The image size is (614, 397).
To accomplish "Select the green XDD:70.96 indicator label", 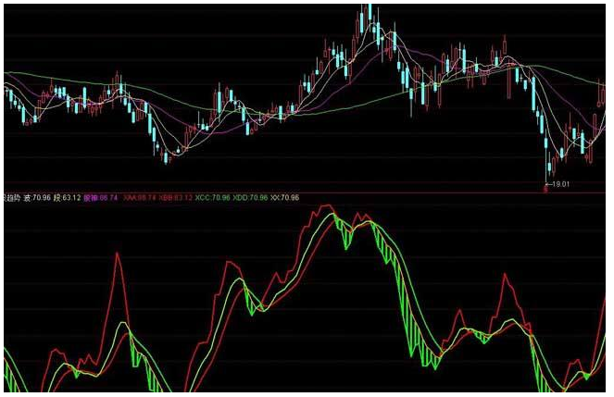I will click(x=250, y=198).
